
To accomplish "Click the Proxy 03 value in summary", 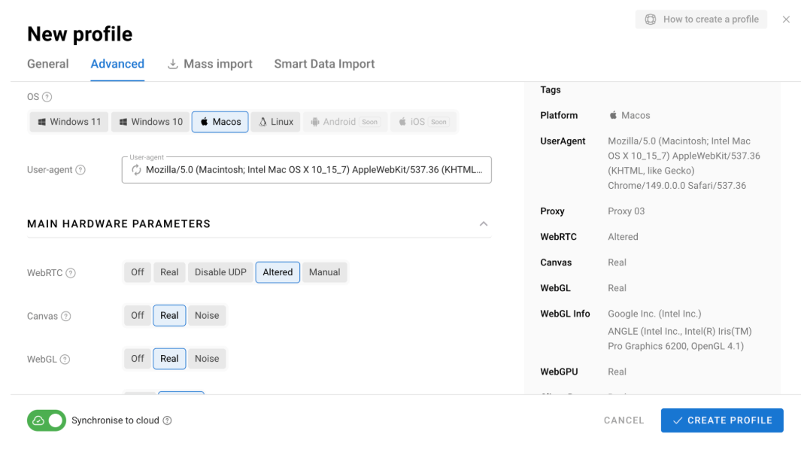I will coord(627,211).
